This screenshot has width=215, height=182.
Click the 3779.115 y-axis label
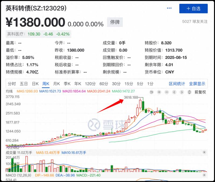pyautogui.click(x=13, y=97)
